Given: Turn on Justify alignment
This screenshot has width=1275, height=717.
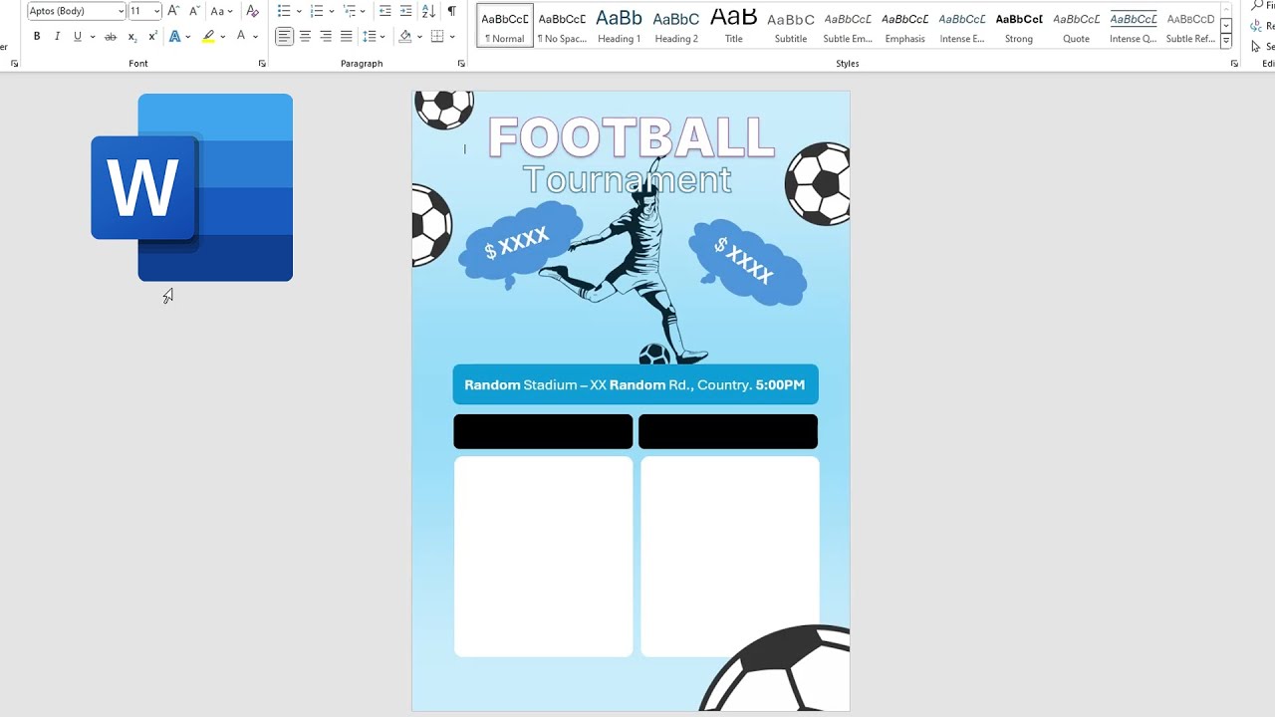Looking at the screenshot, I should point(346,37).
